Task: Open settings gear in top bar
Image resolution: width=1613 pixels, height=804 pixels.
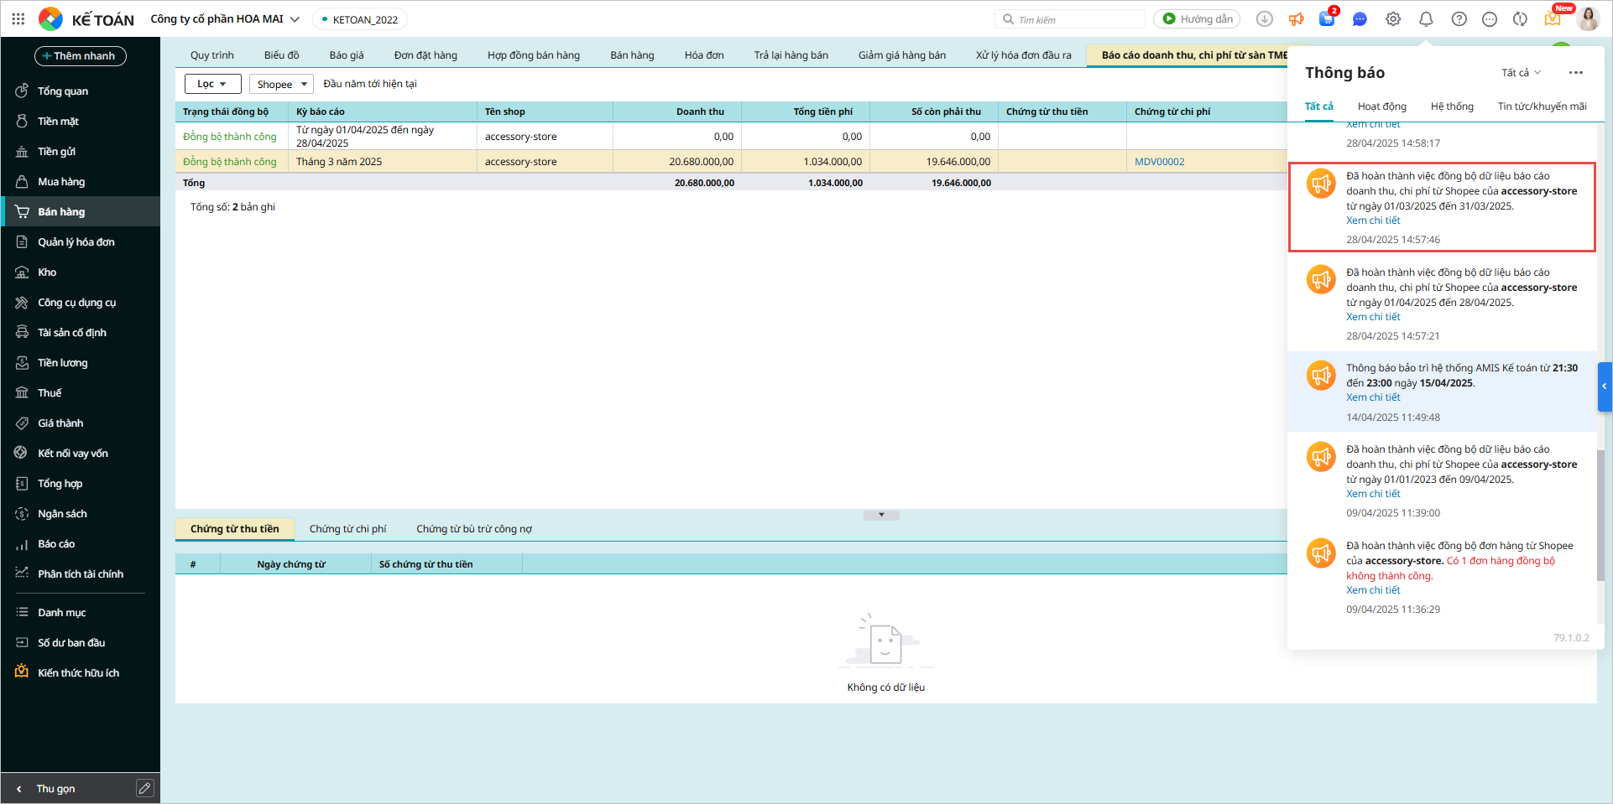Action: [x=1393, y=18]
